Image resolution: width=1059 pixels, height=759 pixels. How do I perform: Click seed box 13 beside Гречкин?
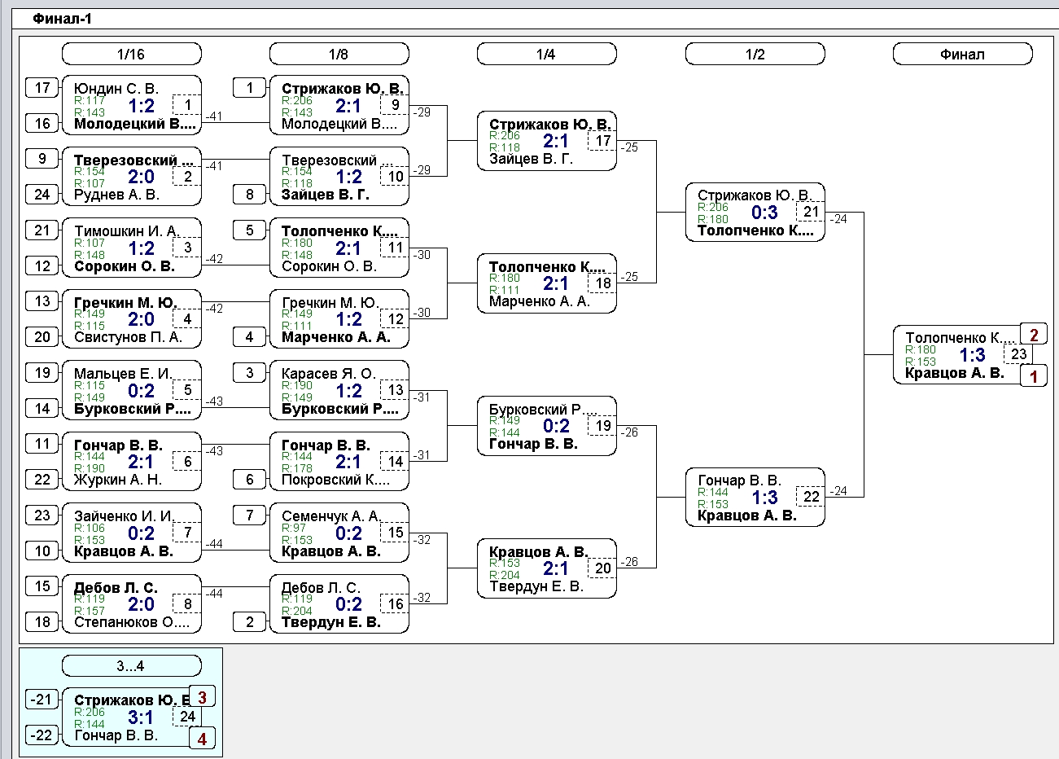point(42,301)
